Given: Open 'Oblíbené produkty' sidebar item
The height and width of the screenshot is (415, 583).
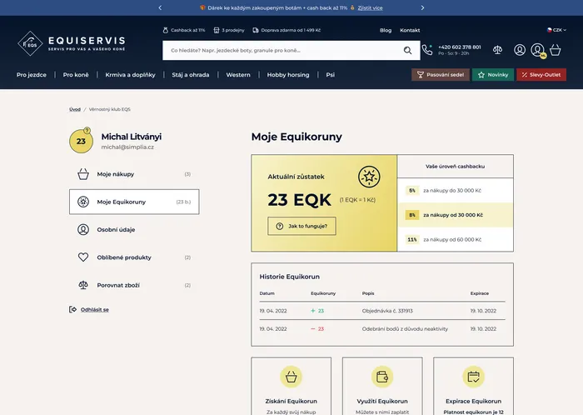Looking at the screenshot, I should [x=134, y=257].
